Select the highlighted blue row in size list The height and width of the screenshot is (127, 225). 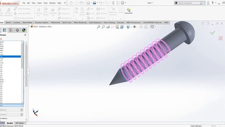[x=11, y=56]
